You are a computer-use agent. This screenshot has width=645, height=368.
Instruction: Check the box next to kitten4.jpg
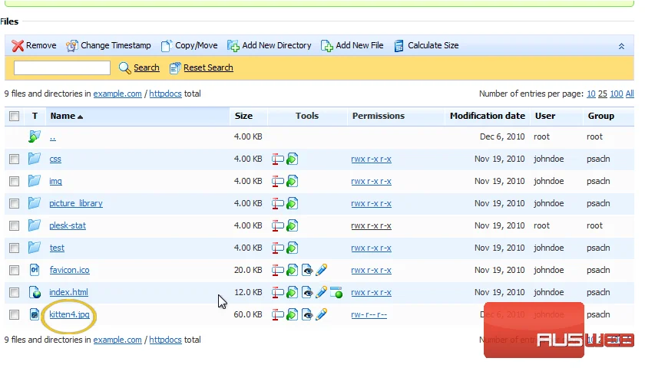point(14,314)
